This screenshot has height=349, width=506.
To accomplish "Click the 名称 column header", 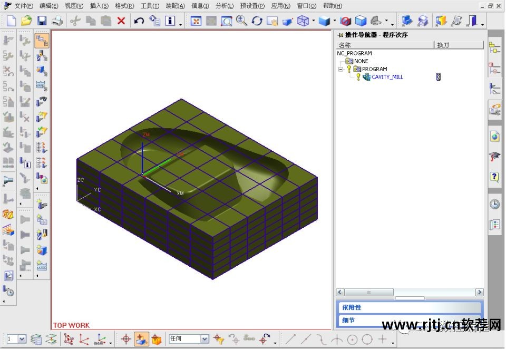I will tap(385, 45).
